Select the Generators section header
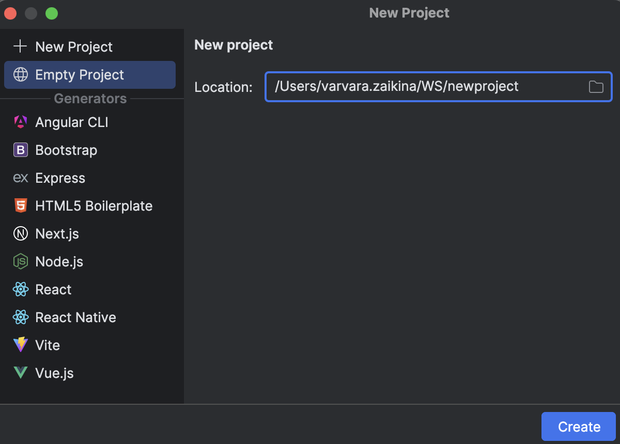This screenshot has width=620, height=444. click(90, 99)
